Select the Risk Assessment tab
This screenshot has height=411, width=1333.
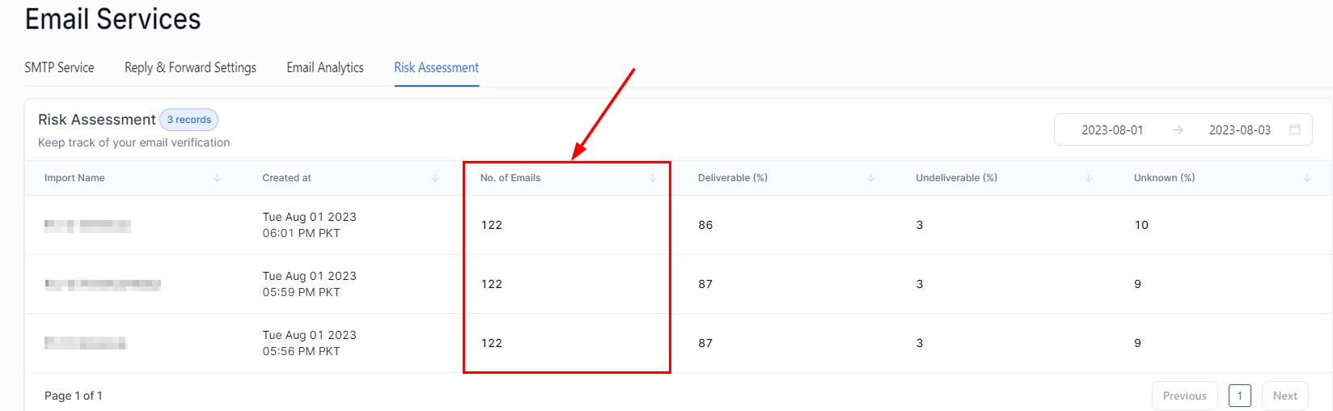click(437, 68)
